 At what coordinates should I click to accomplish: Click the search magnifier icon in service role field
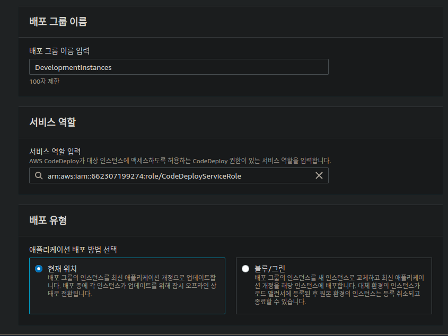[x=39, y=175]
